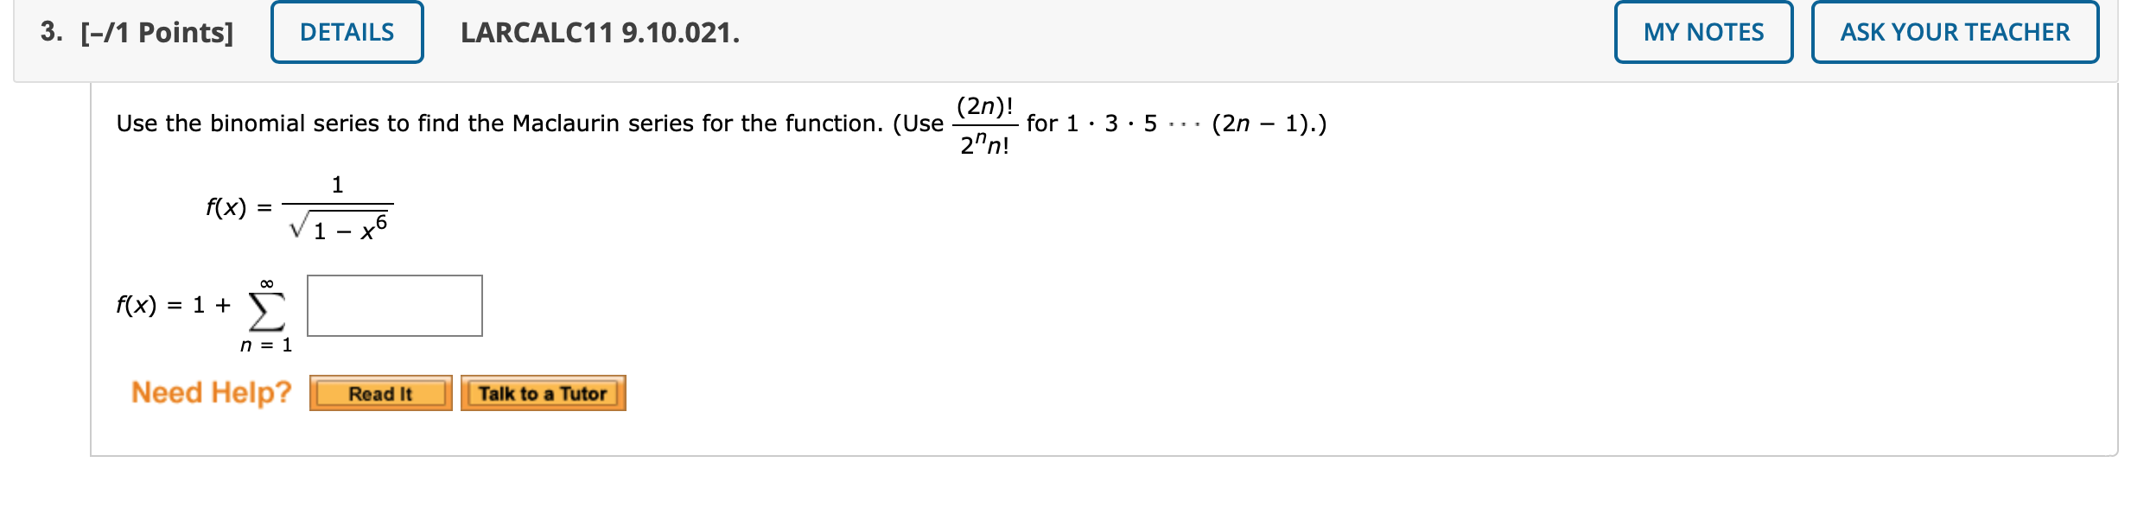Click inside the Maclaurin series answer field
The image size is (2131, 513).
point(393,304)
